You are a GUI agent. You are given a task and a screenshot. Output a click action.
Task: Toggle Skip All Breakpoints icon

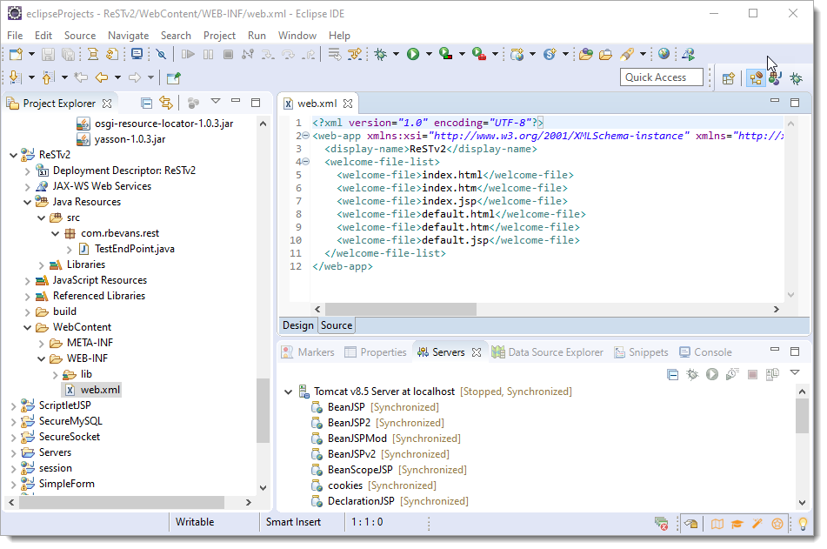point(161,54)
